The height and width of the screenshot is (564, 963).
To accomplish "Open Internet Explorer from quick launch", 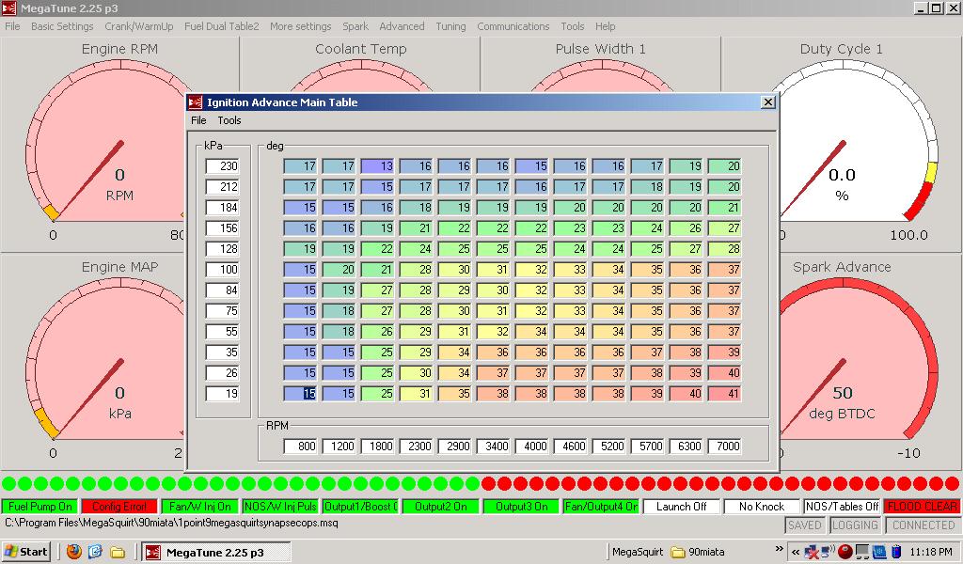I will pyautogui.click(x=95, y=552).
